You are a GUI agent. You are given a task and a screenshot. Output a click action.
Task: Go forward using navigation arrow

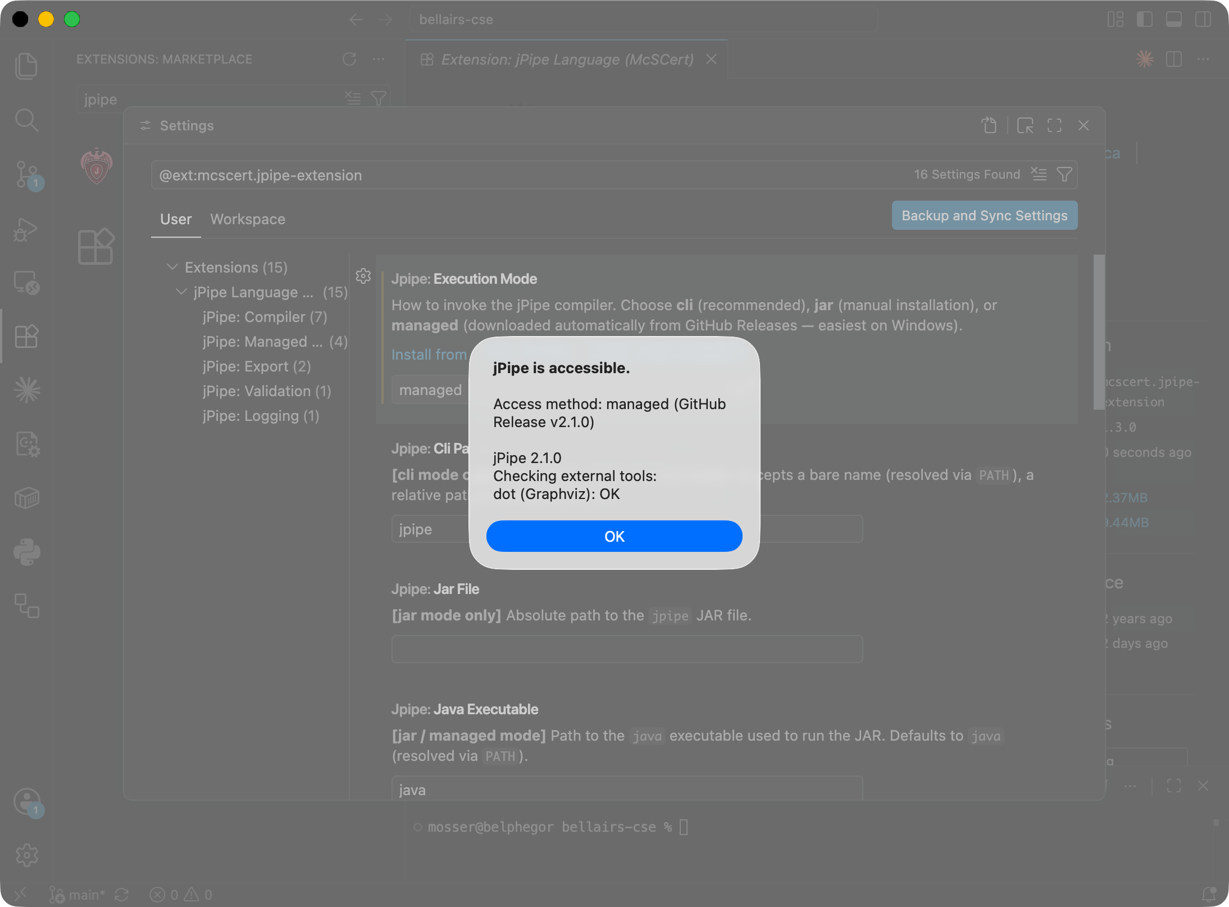pos(385,20)
